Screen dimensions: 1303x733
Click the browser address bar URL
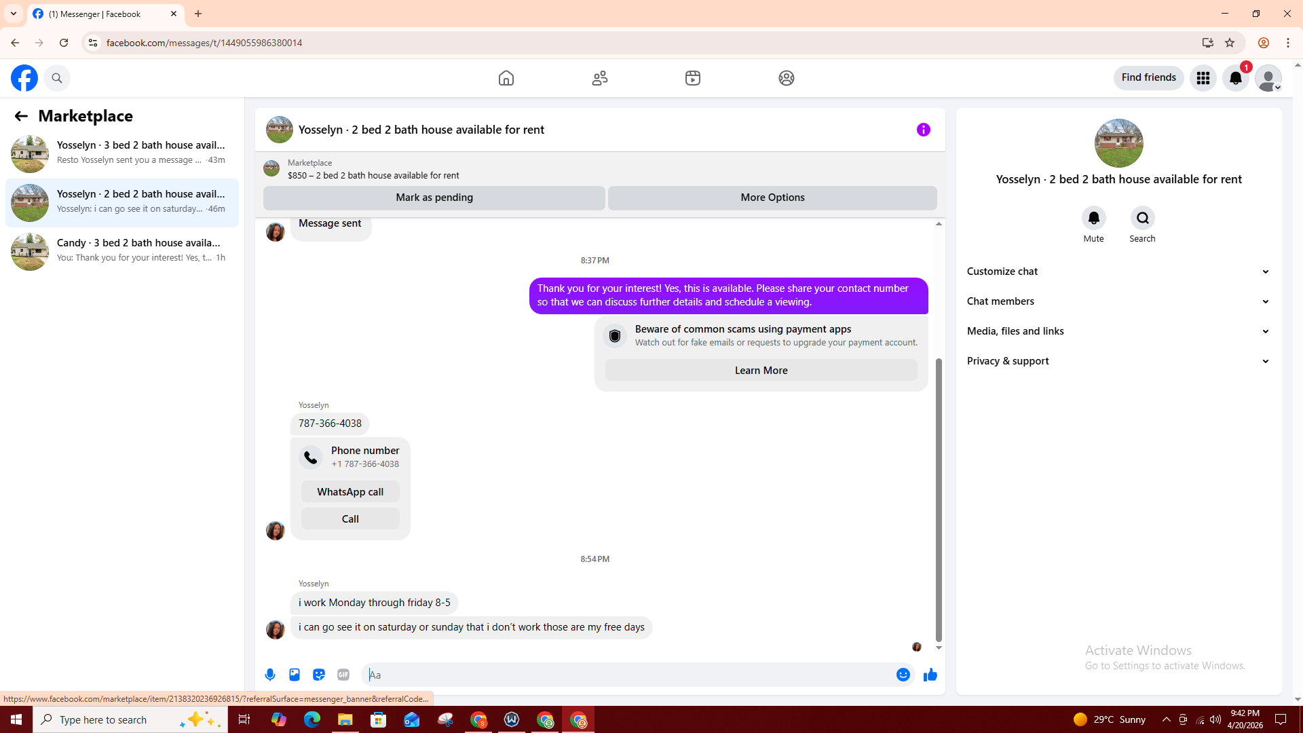coord(204,43)
